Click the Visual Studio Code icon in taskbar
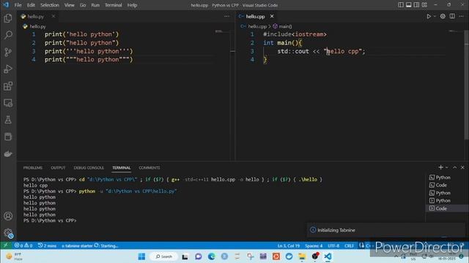469x263 pixels. [x=328, y=256]
